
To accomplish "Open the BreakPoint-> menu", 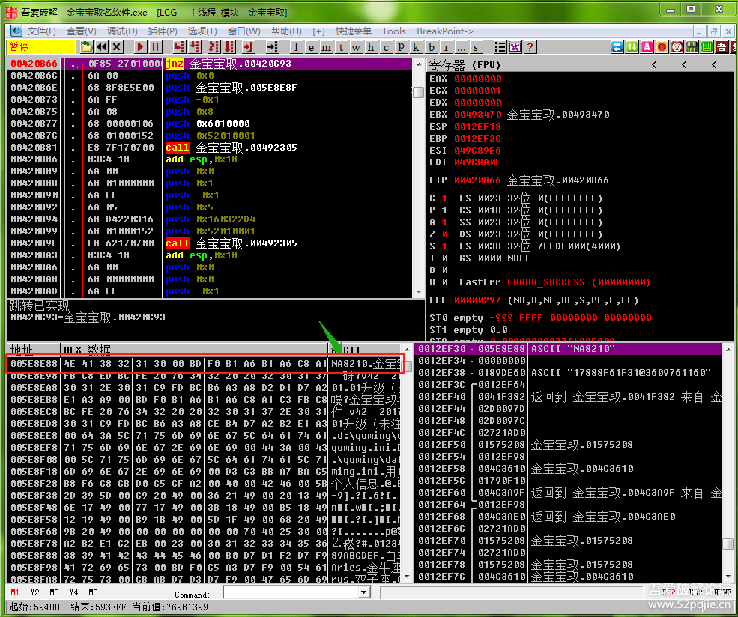I will click(444, 31).
